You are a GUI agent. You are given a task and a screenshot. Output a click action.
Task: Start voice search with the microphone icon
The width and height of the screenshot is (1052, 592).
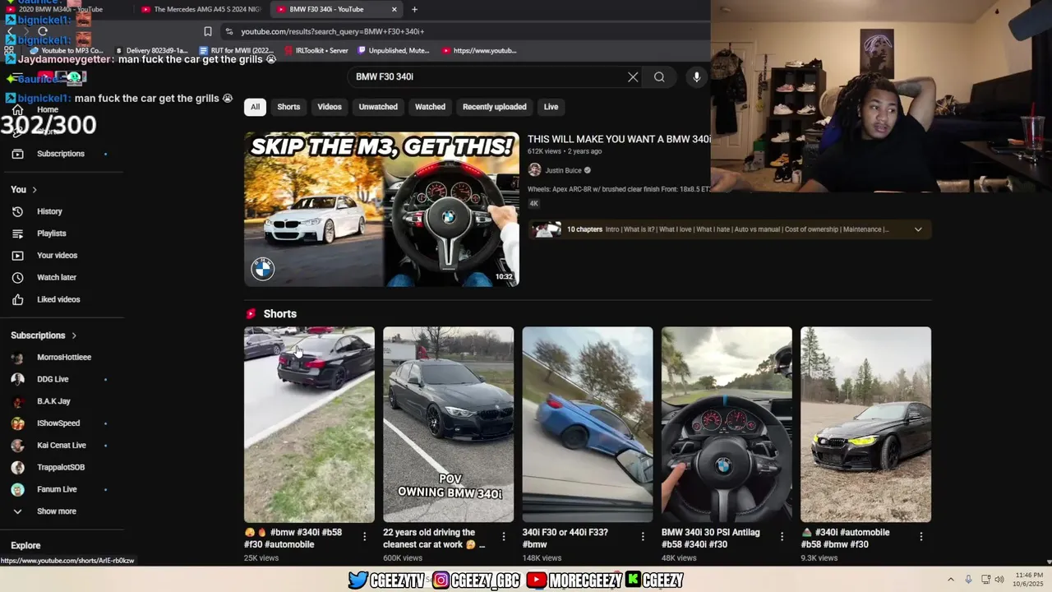coord(696,76)
